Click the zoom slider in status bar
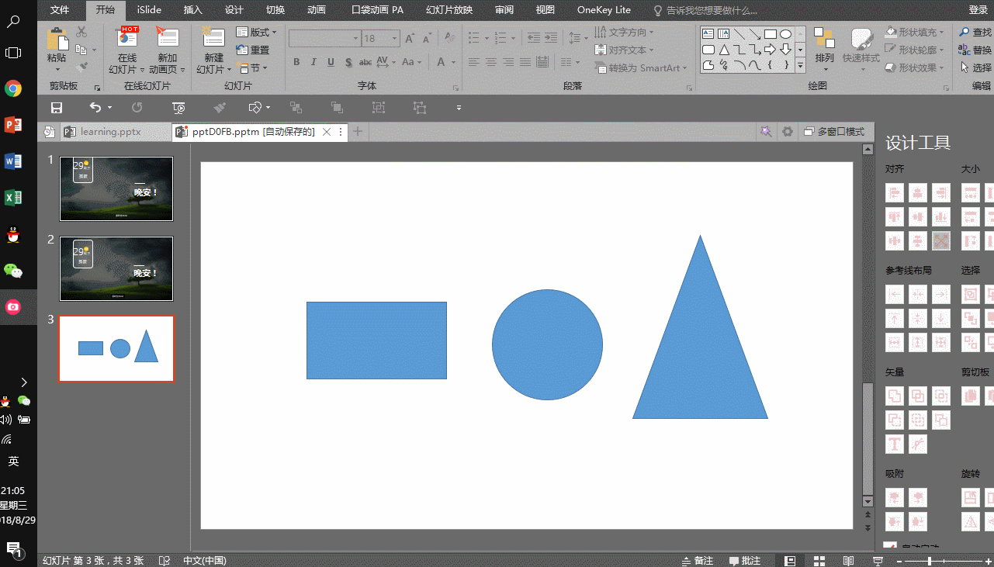This screenshot has width=994, height=567. tap(939, 561)
